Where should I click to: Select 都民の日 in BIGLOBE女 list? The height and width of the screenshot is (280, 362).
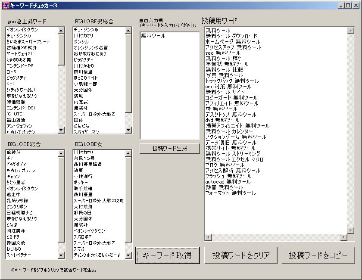tap(83, 212)
